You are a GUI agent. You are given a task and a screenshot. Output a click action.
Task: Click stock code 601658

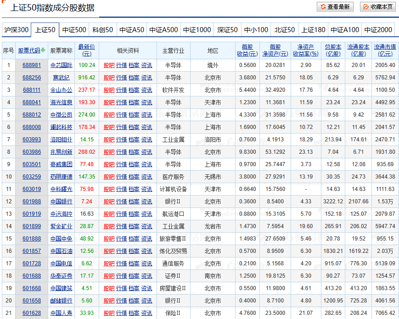click(x=32, y=301)
